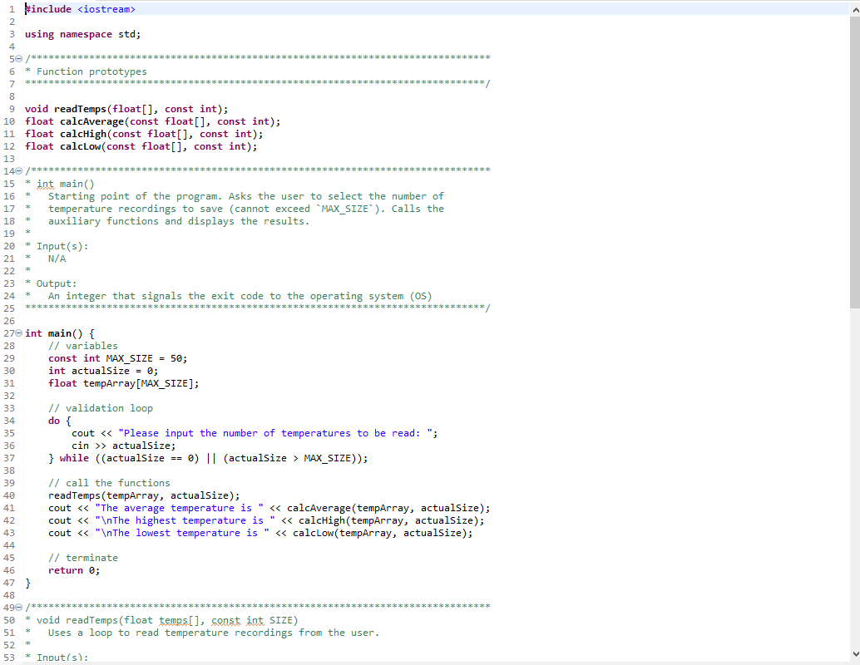
Task: Collapse the function prototypes comment block
Action: pyautogui.click(x=17, y=58)
